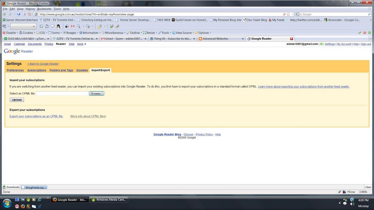This screenshot has height=210, width=374.
Task: Open the Forms dropdown menu
Action: pyautogui.click(x=55, y=33)
